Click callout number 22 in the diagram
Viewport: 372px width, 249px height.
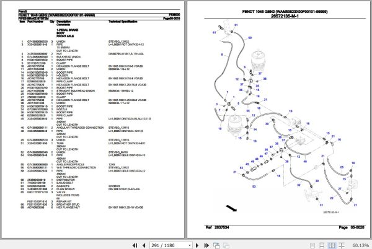tap(332, 198)
